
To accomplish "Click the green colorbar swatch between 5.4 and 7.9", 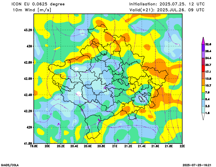I will point(203,96).
